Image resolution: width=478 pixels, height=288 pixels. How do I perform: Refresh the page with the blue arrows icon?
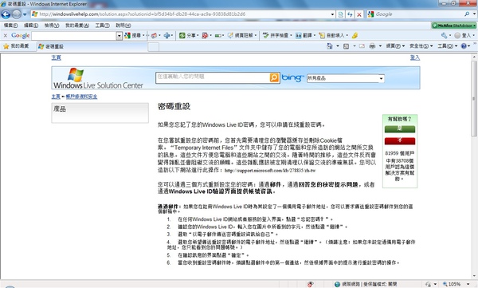[x=350, y=14]
